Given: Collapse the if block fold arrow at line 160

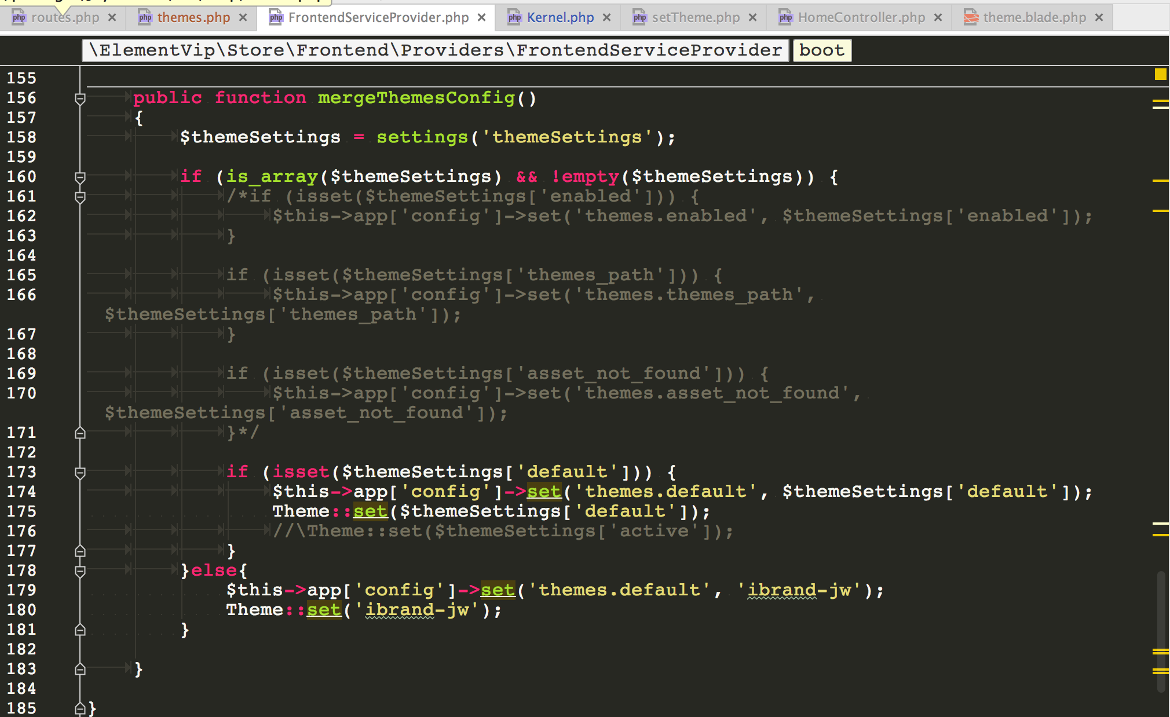Looking at the screenshot, I should pyautogui.click(x=80, y=177).
